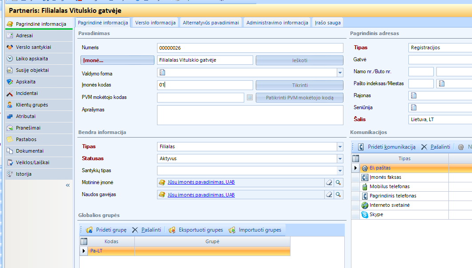Click Pridėti grupę toolbar button

point(106,230)
